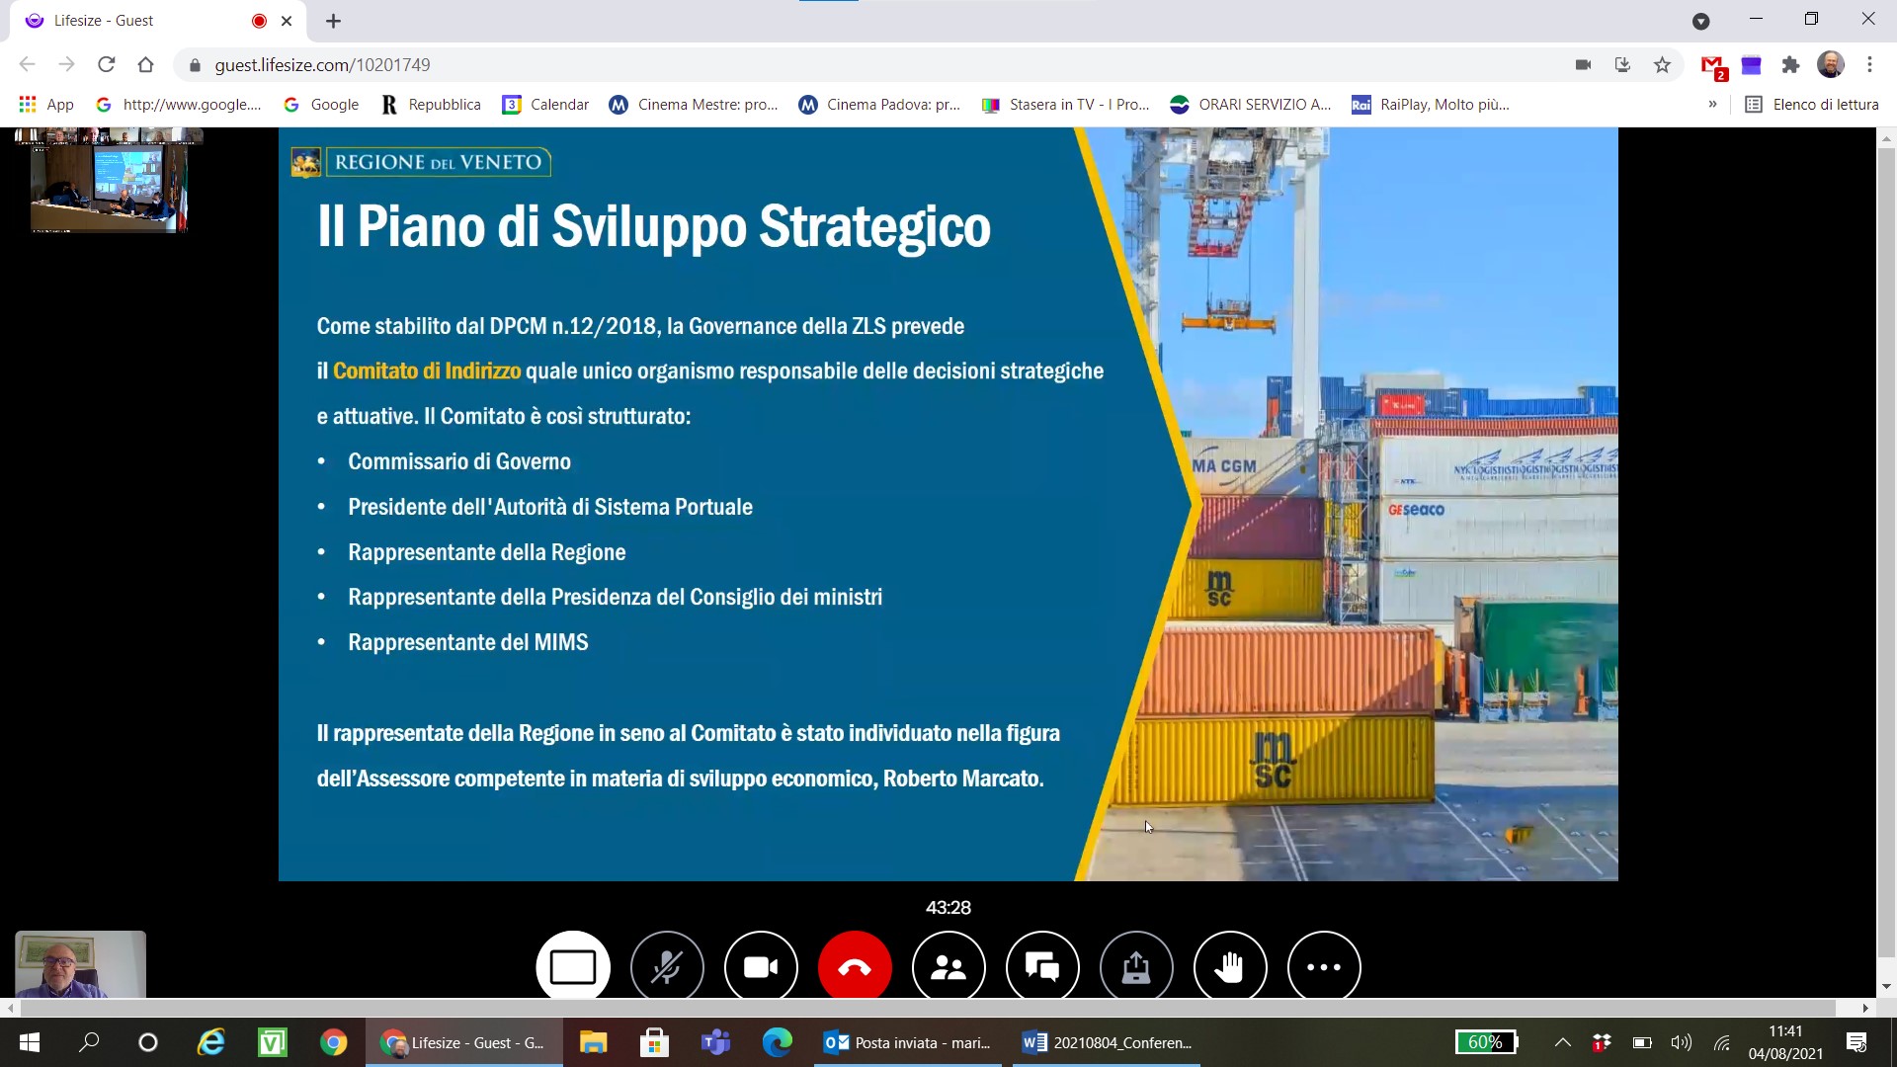Open the chat panel icon

[x=1042, y=967]
